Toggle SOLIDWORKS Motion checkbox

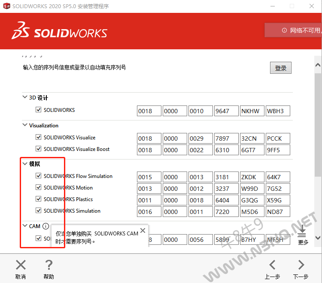pos(38,187)
